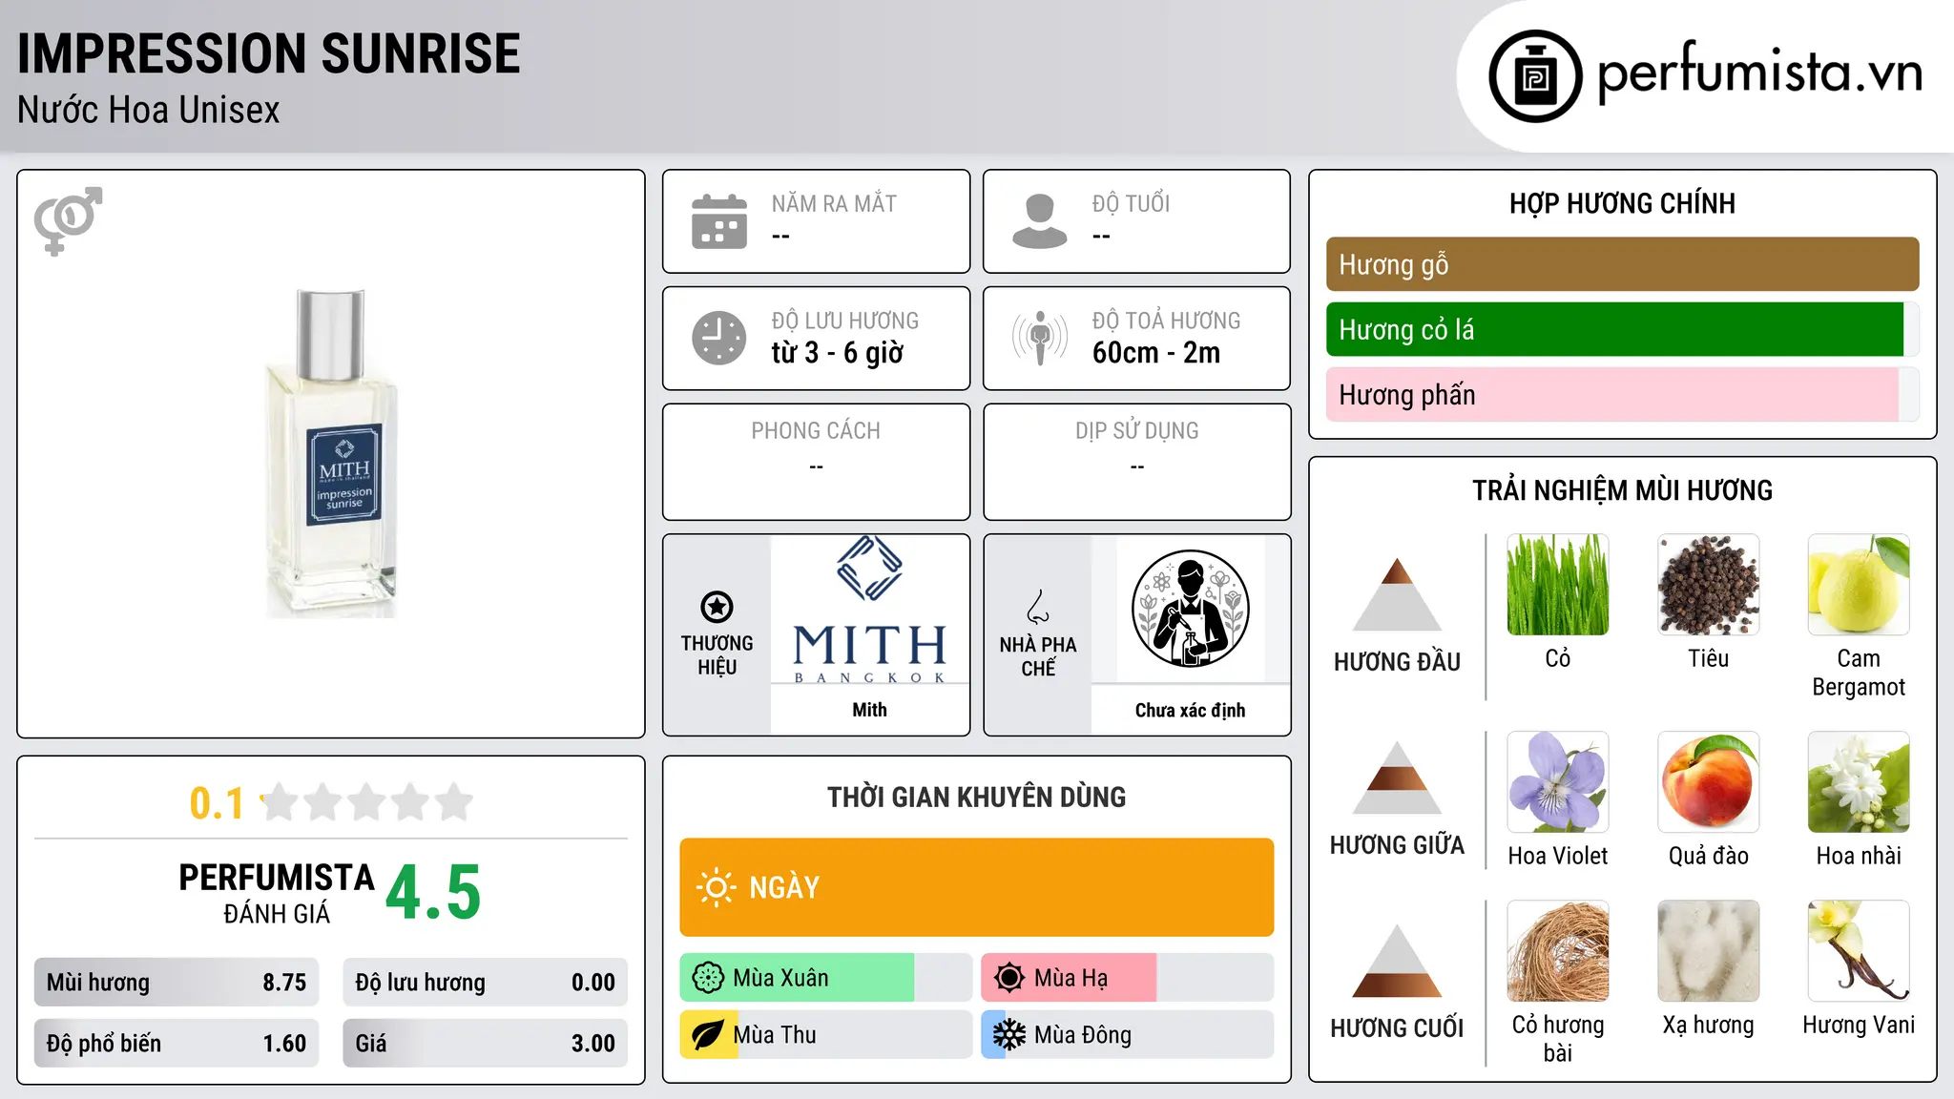The image size is (1954, 1099).
Task: Click the Mùa Hạ season bar
Action: pos(1128,978)
